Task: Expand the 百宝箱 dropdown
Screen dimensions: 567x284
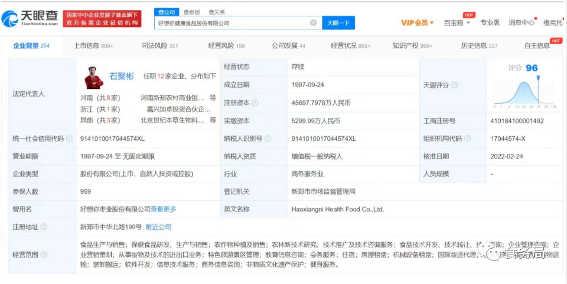Action: tap(457, 23)
